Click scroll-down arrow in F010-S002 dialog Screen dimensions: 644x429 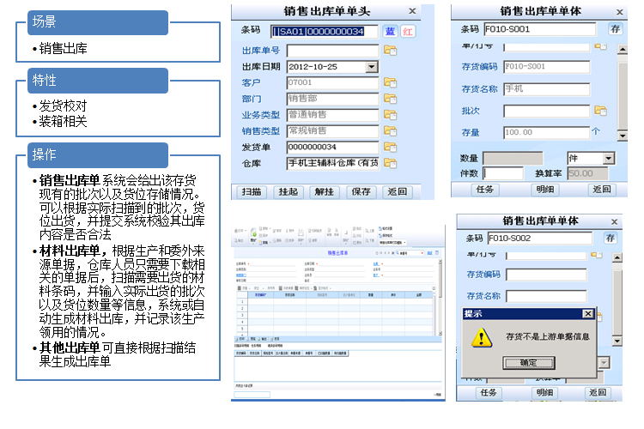point(617,341)
